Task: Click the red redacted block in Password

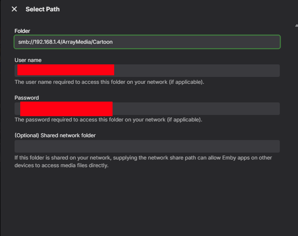Action: click(x=66, y=109)
